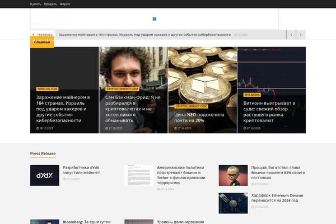The width and height of the screenshot is (336, 224).
Task: Click CRYPTOCURRENCY.COM badge on NEO card
Action: pos(191,106)
